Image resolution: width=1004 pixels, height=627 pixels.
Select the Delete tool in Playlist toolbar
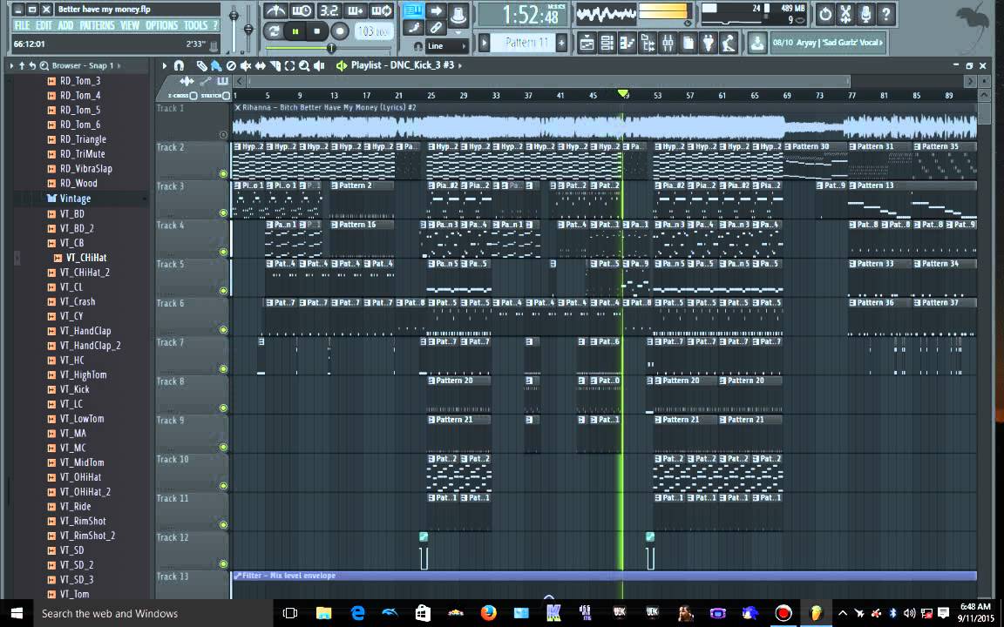231,65
